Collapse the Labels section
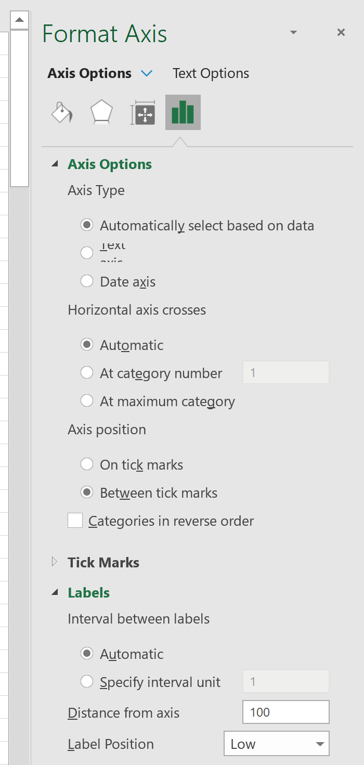 55,592
